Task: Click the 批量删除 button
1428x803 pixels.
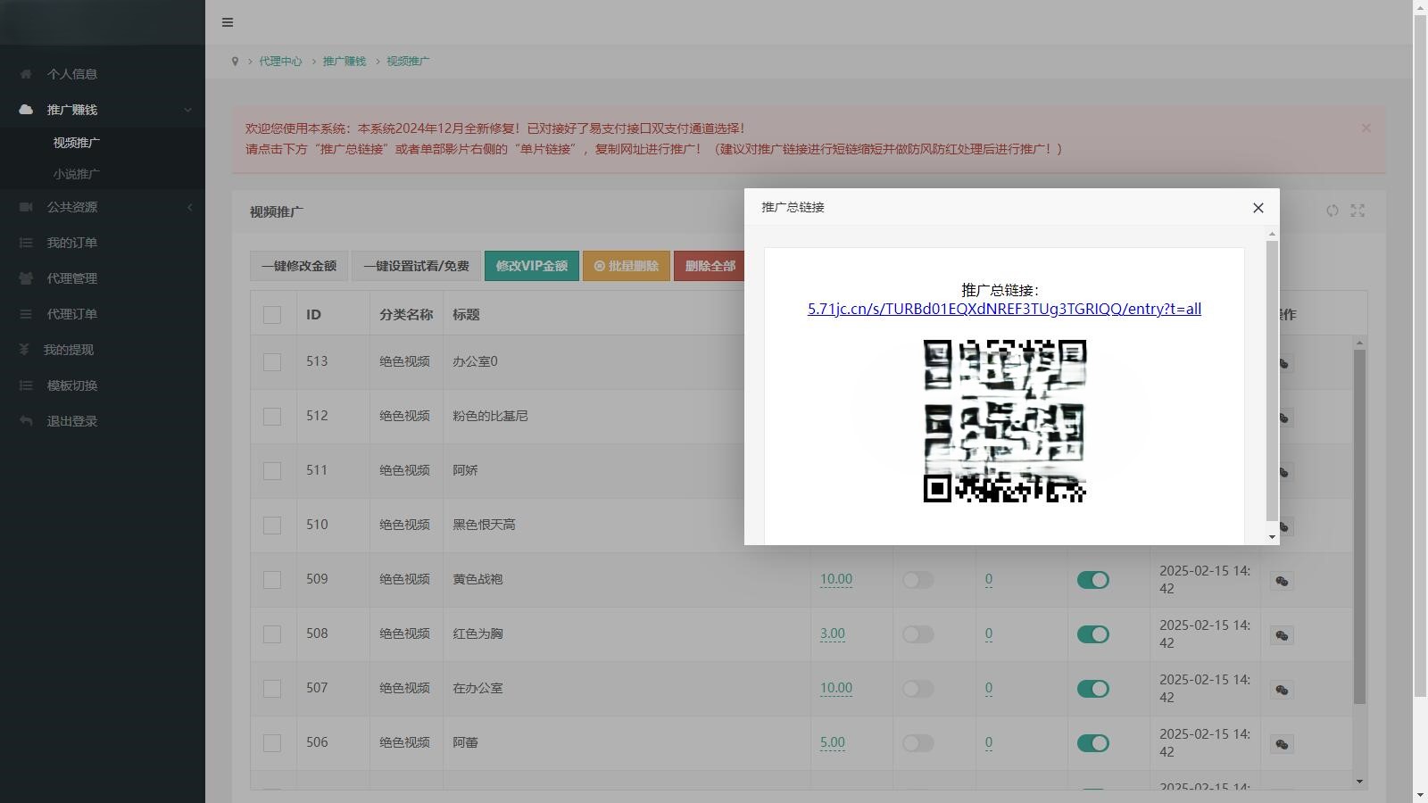Action: coord(627,266)
